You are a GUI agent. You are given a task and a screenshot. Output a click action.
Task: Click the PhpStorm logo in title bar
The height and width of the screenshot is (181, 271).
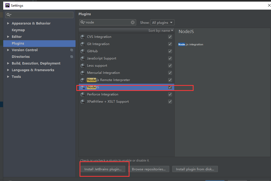[7, 5]
